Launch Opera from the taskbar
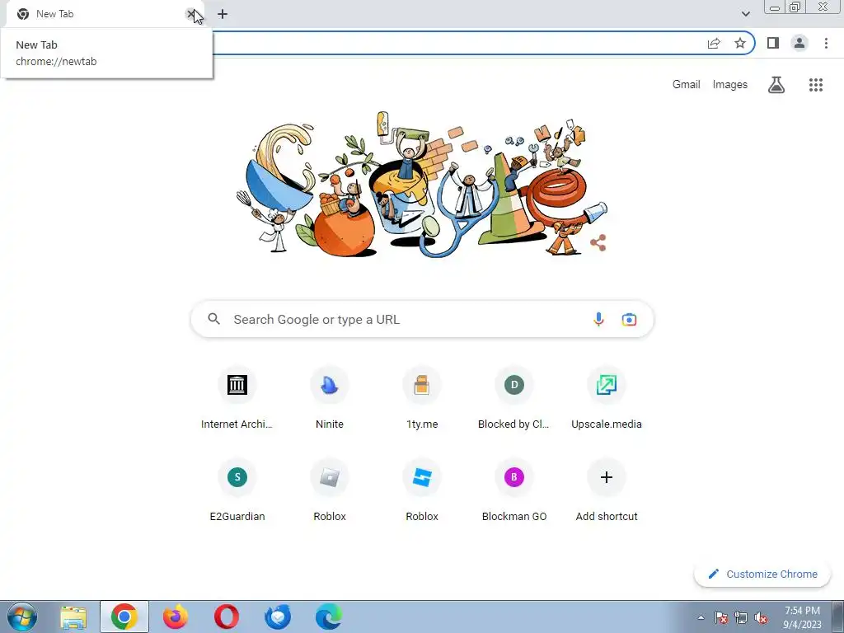The width and height of the screenshot is (844, 633). 226,617
